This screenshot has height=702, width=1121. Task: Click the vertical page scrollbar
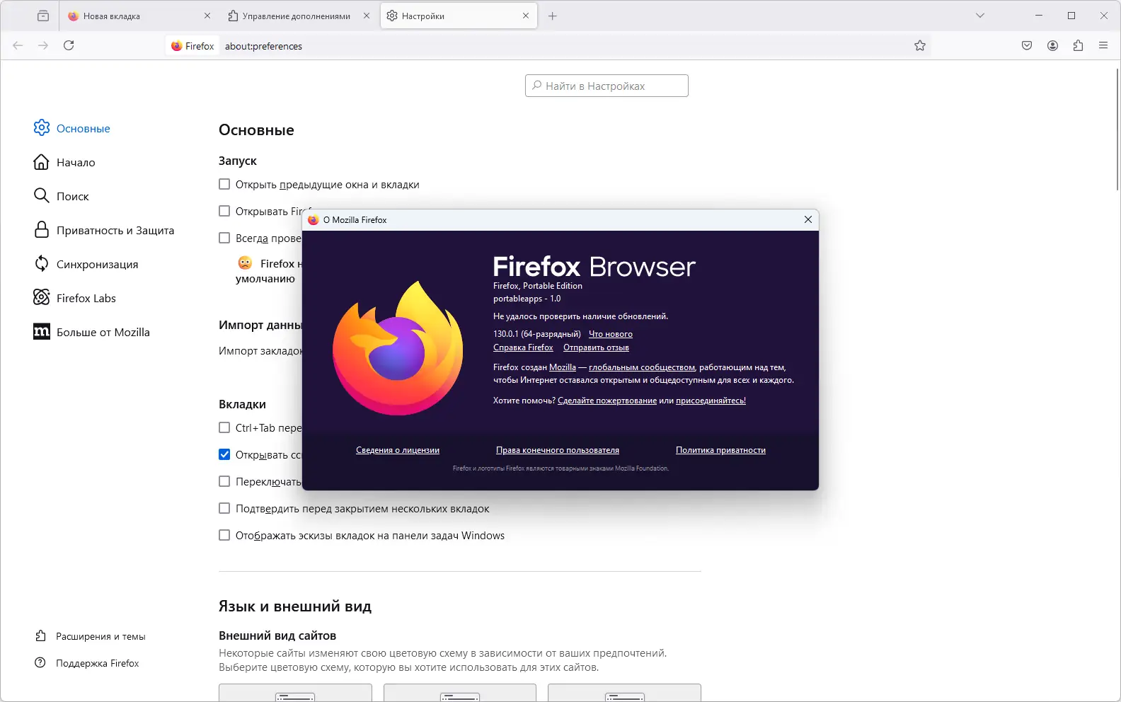click(1117, 127)
